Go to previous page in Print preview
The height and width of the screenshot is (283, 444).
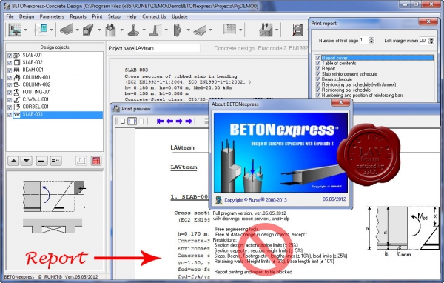click(x=169, y=121)
